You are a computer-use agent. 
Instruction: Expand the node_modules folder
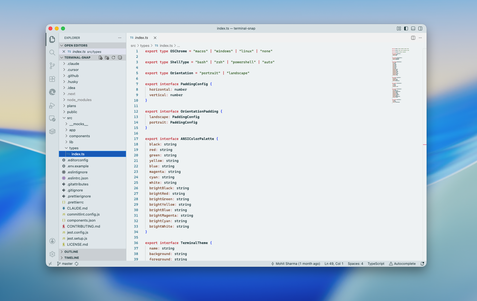(x=93, y=100)
